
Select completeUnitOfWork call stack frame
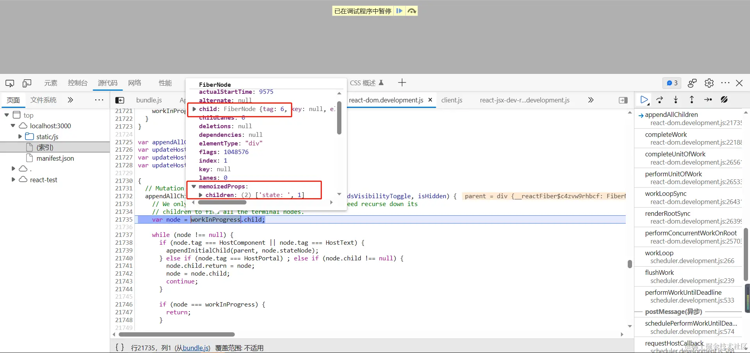pyautogui.click(x=688, y=158)
